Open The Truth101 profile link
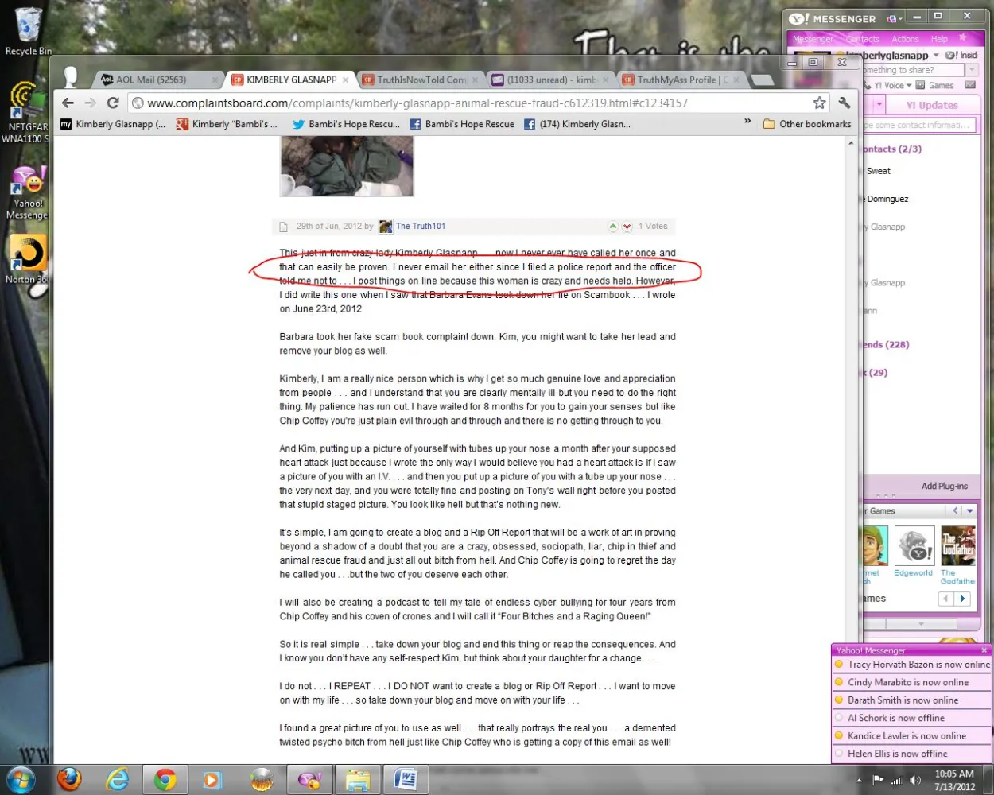 421,227
